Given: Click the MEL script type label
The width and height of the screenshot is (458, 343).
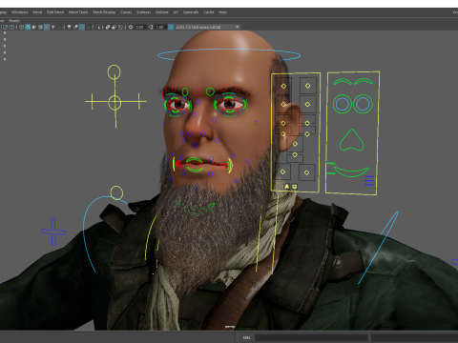Looking at the screenshot, I should 246,337.
